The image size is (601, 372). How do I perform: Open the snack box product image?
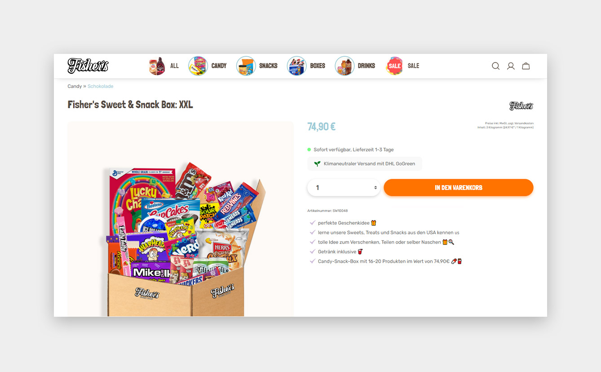point(181,219)
